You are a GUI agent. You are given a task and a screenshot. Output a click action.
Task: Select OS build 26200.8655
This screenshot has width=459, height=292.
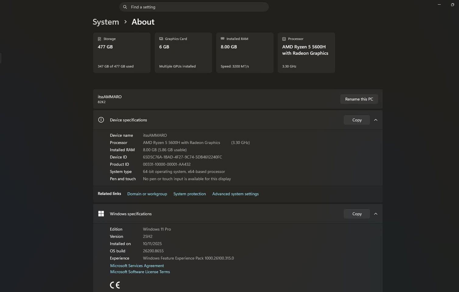point(153,251)
